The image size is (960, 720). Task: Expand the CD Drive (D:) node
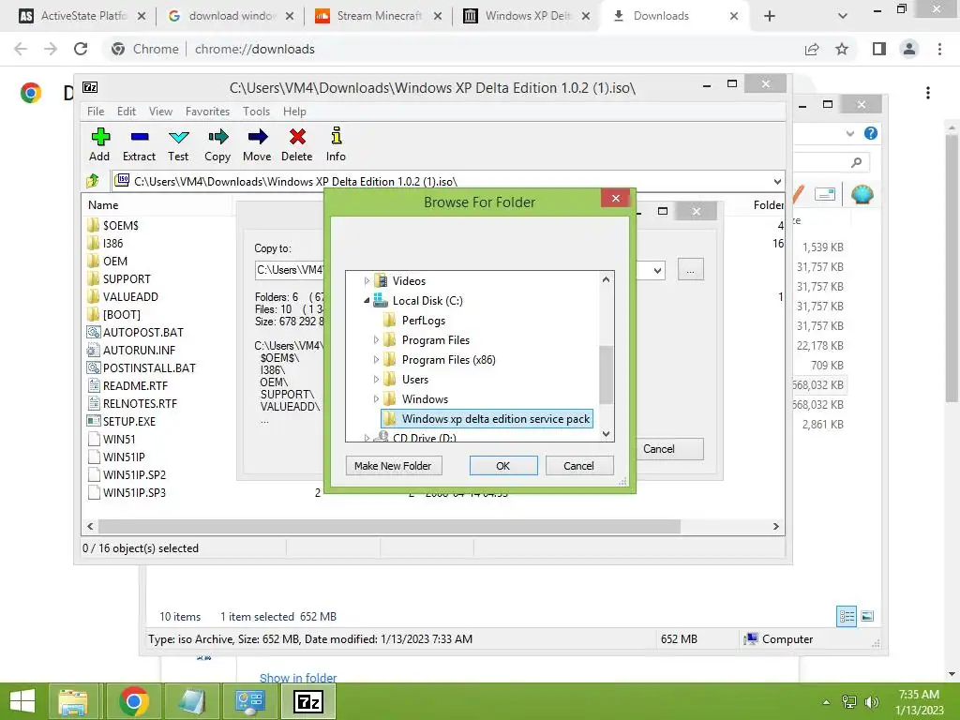(367, 438)
